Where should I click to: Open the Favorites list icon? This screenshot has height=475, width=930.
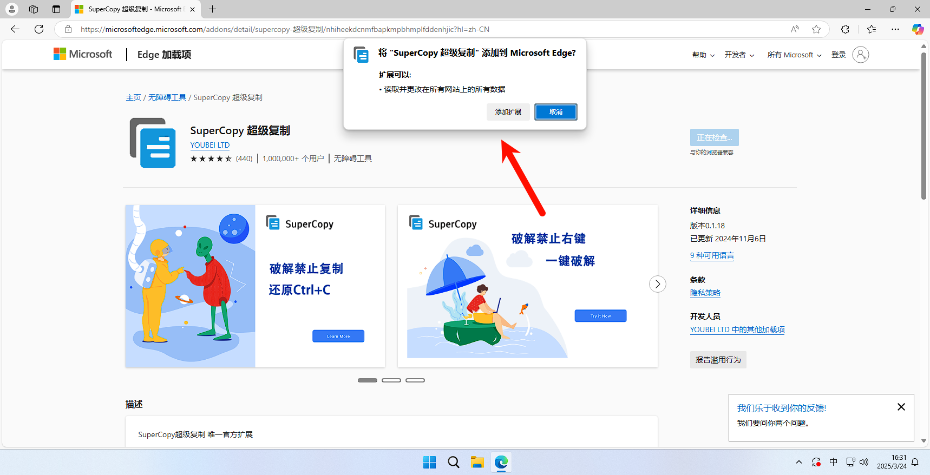(x=872, y=29)
